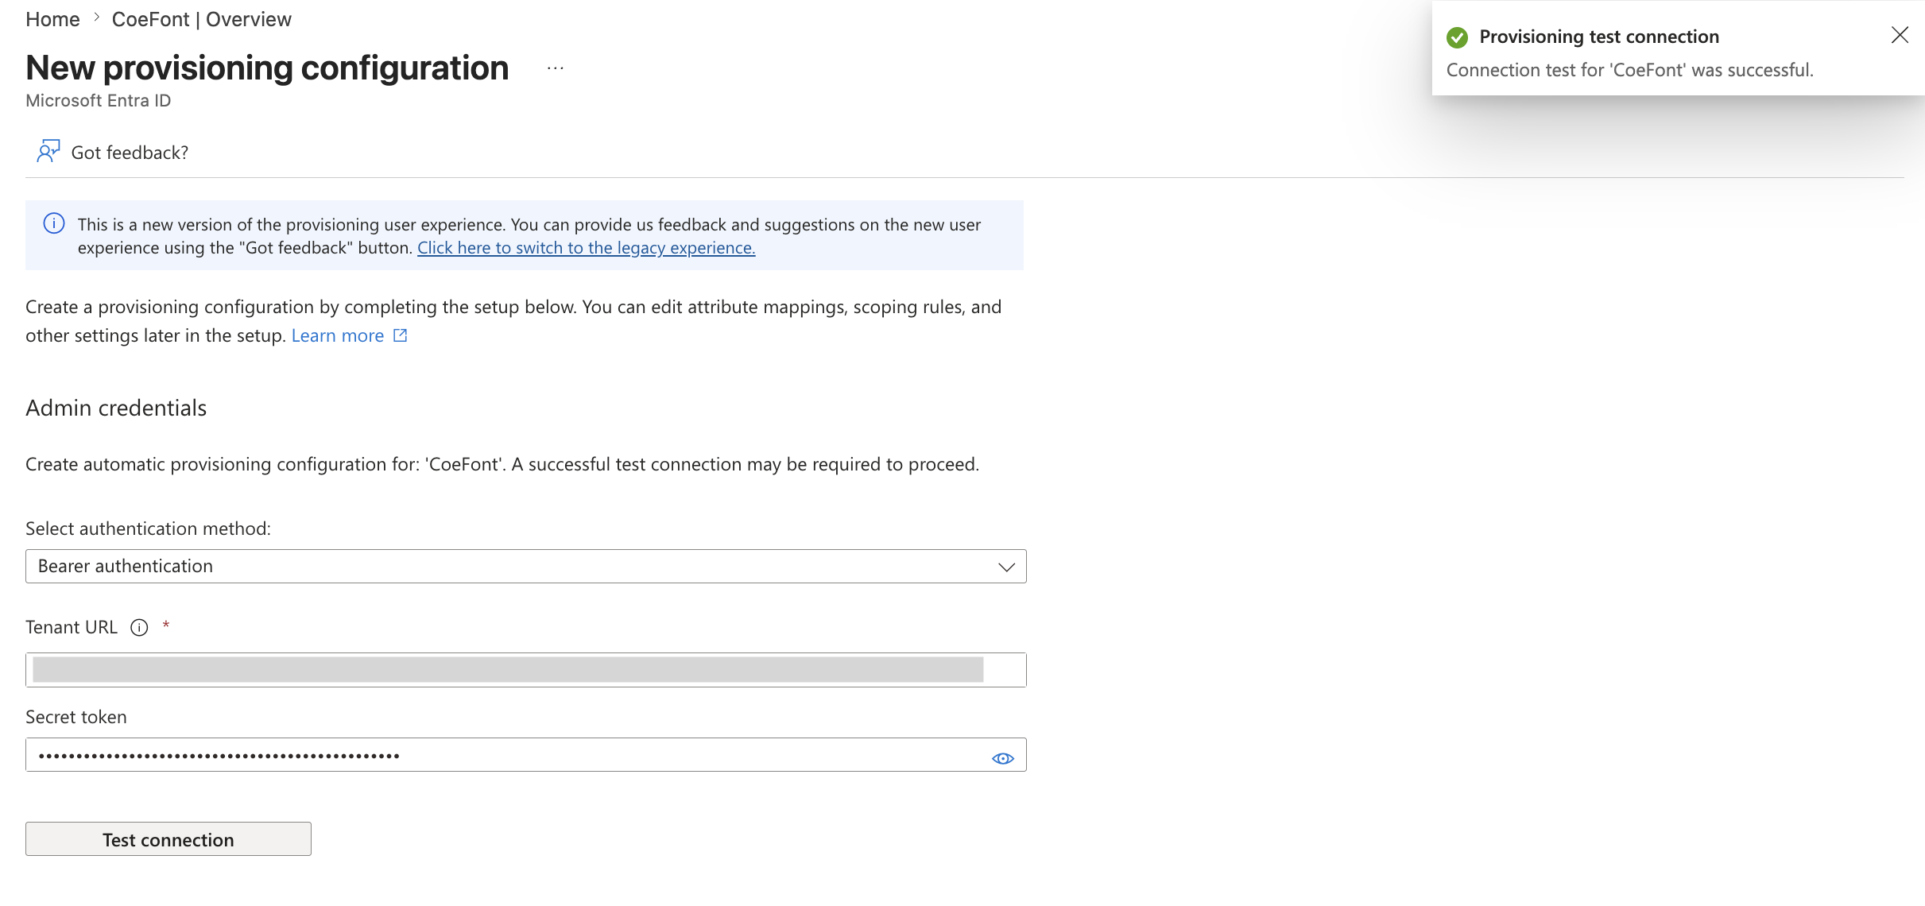
Task: Click the Got feedback person icon
Action: (48, 151)
